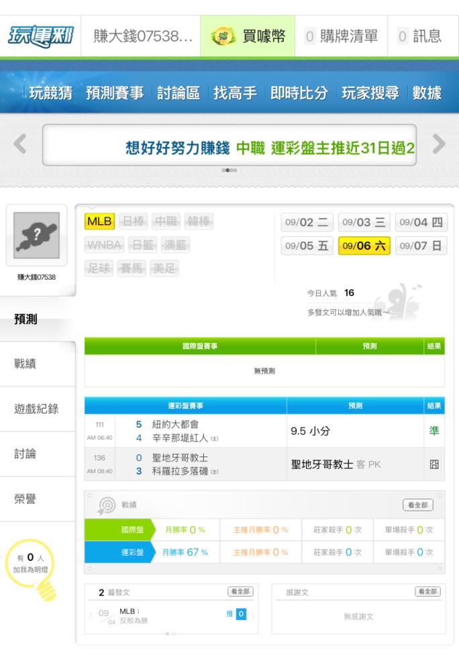Select the 美足 league filter
Viewport: 459px width, 671px height.
tap(164, 268)
